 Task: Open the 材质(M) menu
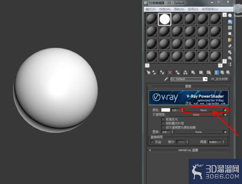coord(165,9)
